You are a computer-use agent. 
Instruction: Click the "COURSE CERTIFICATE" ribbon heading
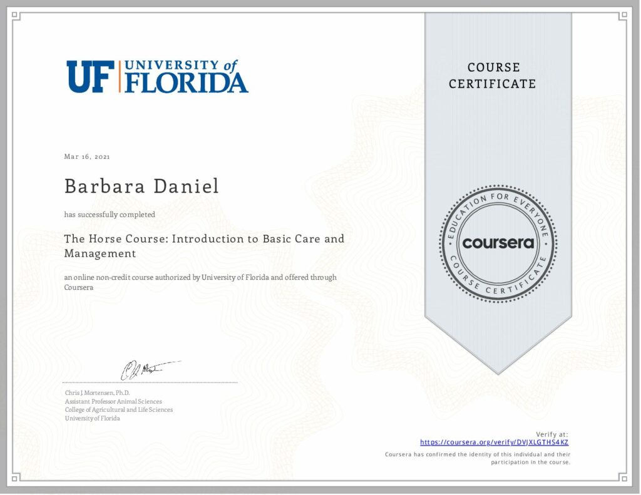point(493,75)
